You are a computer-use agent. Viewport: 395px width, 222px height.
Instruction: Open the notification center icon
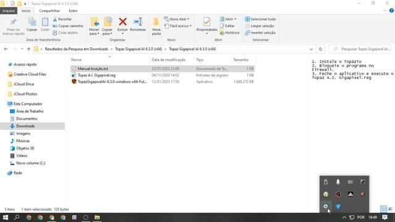(385, 217)
